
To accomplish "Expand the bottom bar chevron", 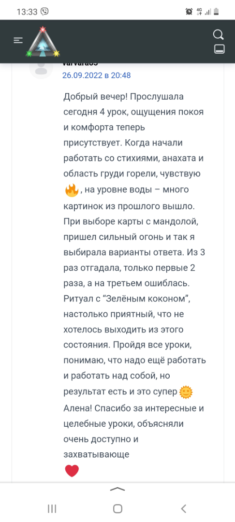I will click(117, 489).
